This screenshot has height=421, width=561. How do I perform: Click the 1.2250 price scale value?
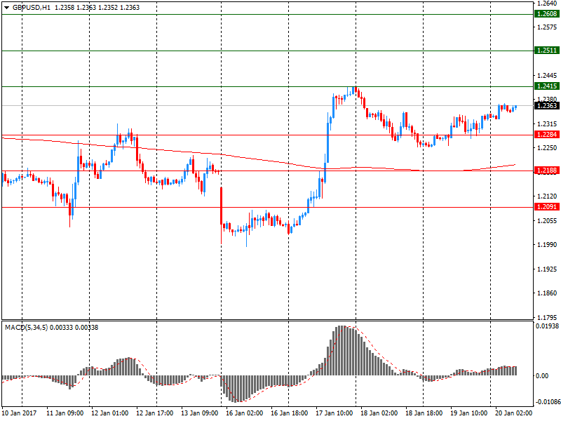pyautogui.click(x=547, y=148)
